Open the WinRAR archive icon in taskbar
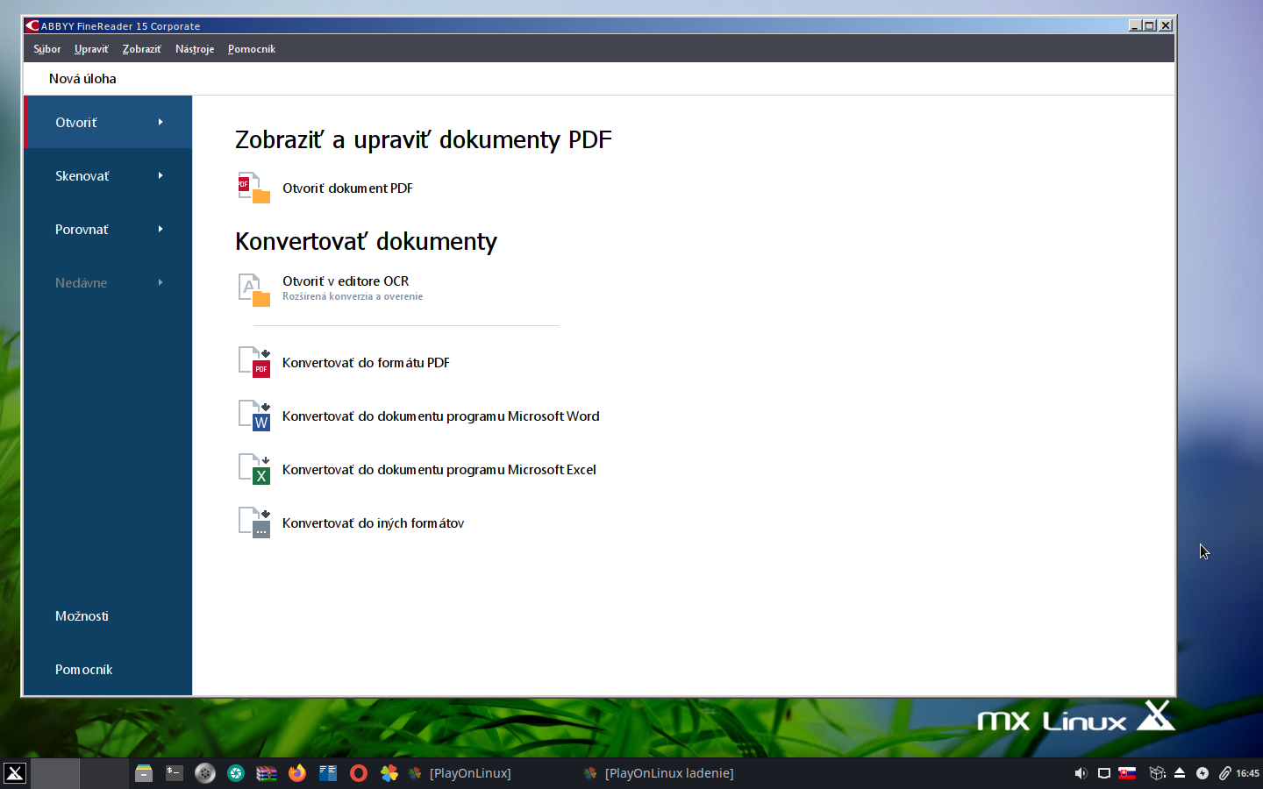This screenshot has width=1263, height=789. 267,773
